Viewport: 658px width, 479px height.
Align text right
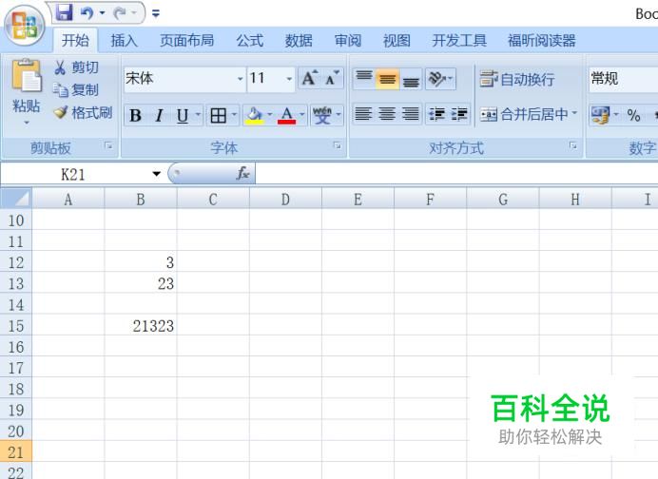411,114
